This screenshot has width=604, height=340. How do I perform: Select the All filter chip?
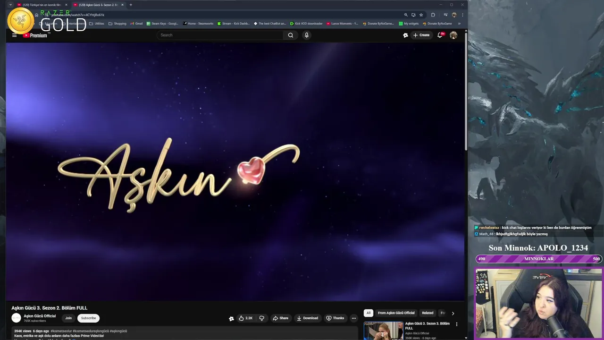[x=369, y=313]
